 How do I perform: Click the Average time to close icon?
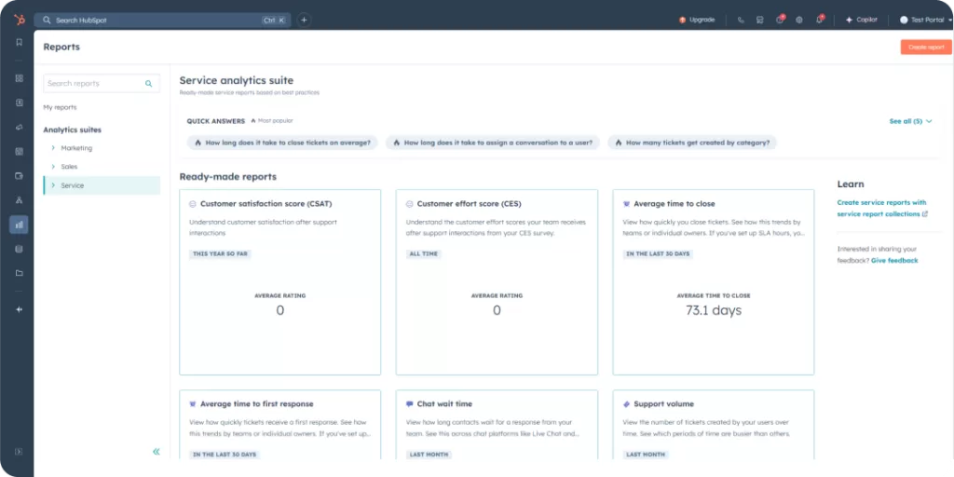pos(627,204)
